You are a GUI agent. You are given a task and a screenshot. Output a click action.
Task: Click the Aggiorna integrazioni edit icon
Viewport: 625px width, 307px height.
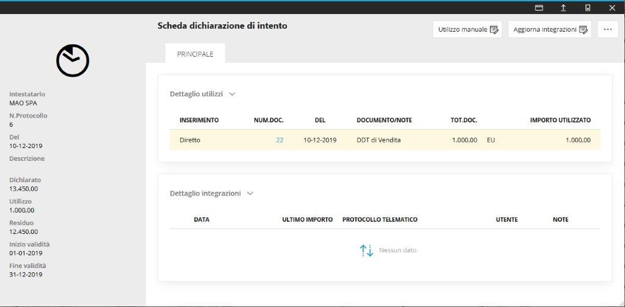coord(583,29)
